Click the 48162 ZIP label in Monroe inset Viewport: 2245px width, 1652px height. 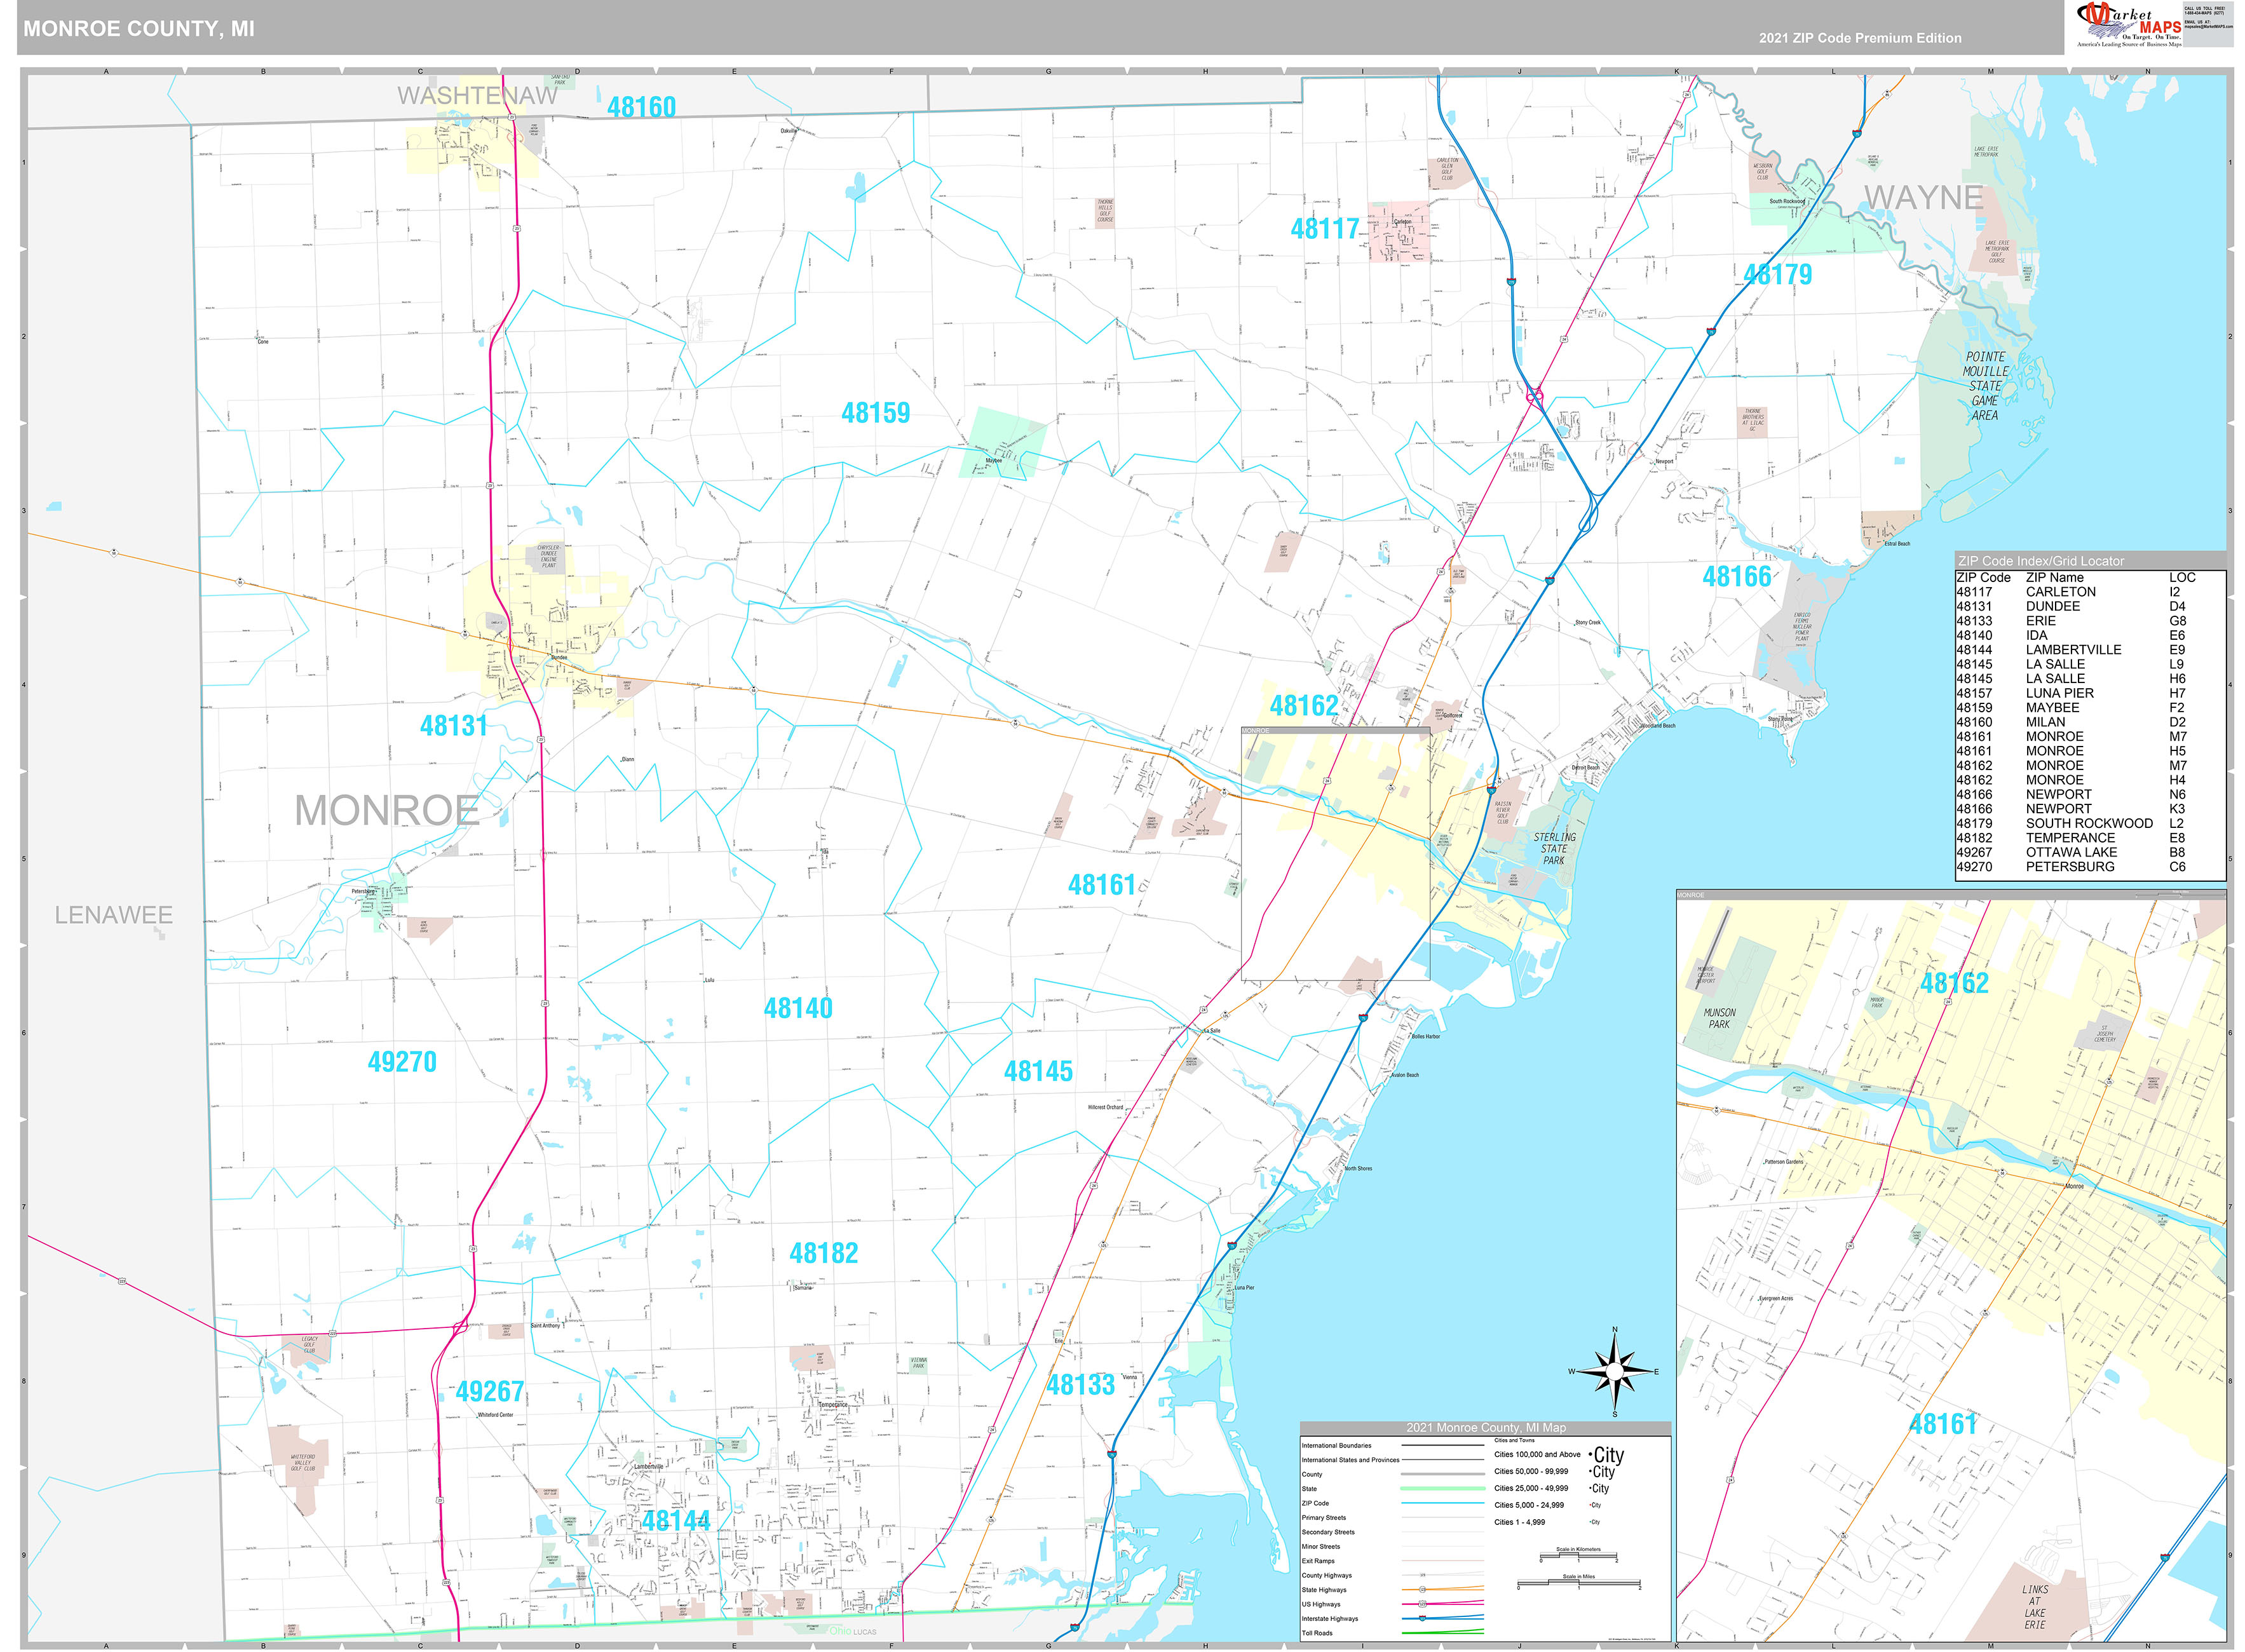(x=1954, y=983)
